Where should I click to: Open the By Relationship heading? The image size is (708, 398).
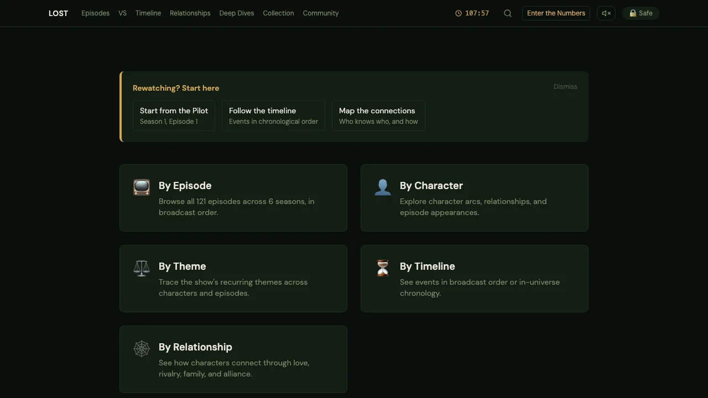[195, 347]
